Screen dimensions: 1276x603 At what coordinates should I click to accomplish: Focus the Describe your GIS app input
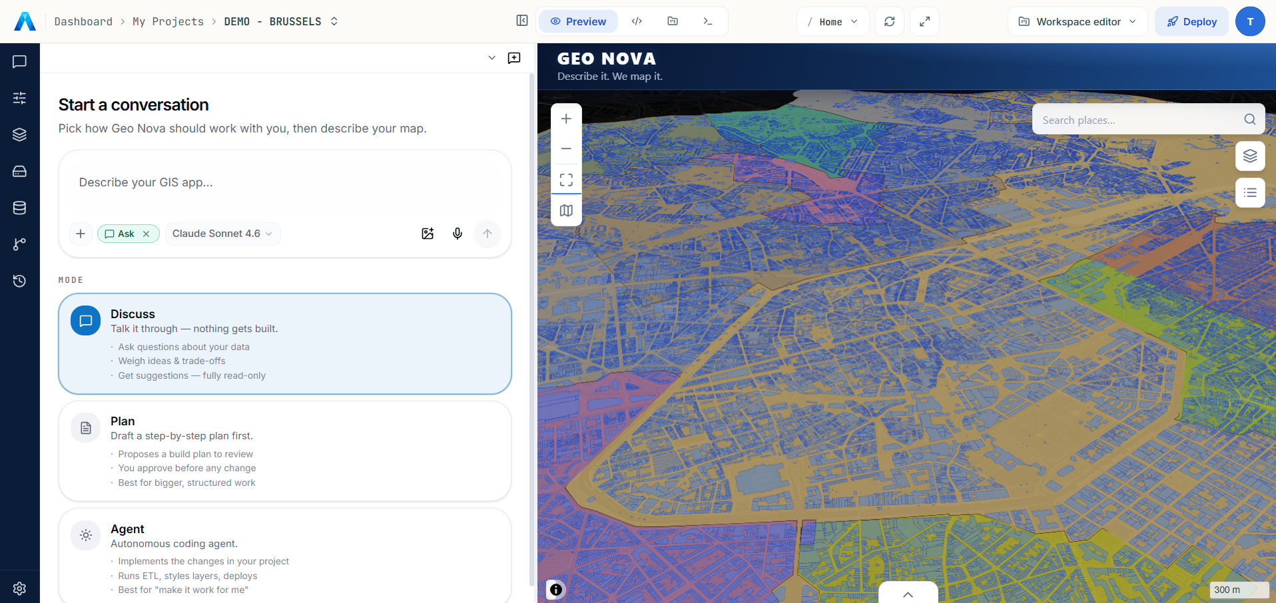[285, 182]
